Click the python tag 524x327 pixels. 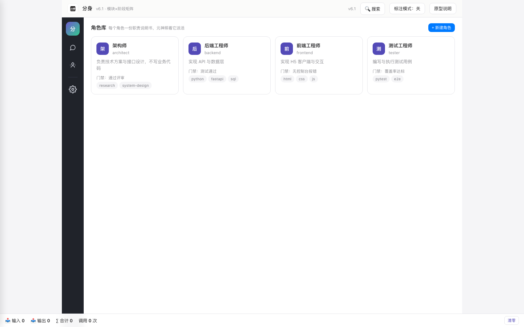(198, 79)
